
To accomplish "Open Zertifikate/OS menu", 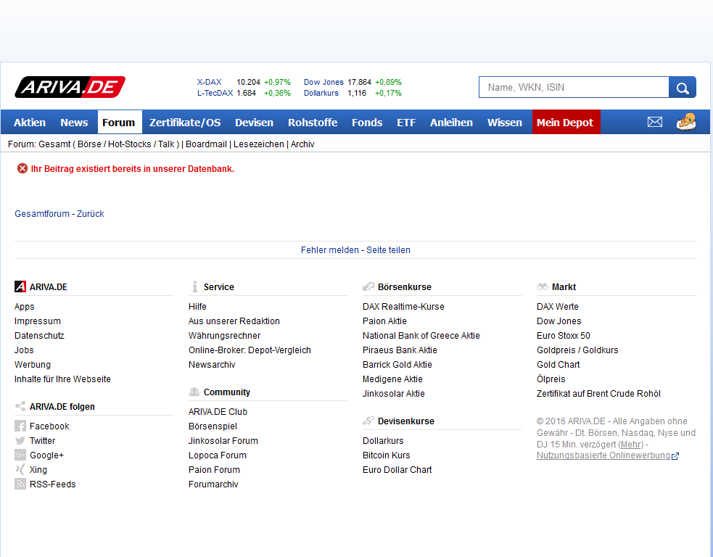I will click(185, 123).
